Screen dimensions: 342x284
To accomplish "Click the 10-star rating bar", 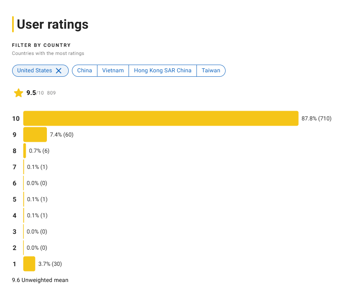I will pos(161,118).
